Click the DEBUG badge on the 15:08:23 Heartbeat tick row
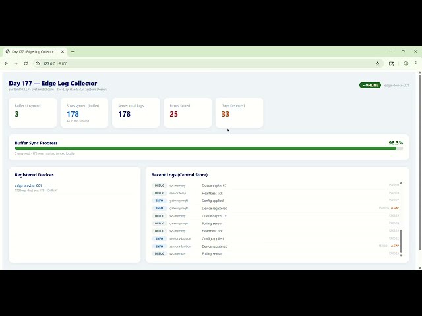Image resolution: width=422 pixels, height=316 pixels. pyautogui.click(x=160, y=231)
